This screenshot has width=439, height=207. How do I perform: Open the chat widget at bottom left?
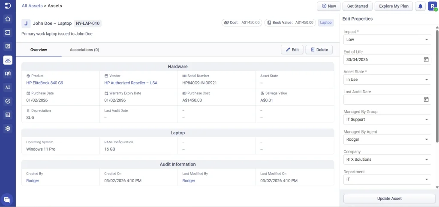(7, 199)
